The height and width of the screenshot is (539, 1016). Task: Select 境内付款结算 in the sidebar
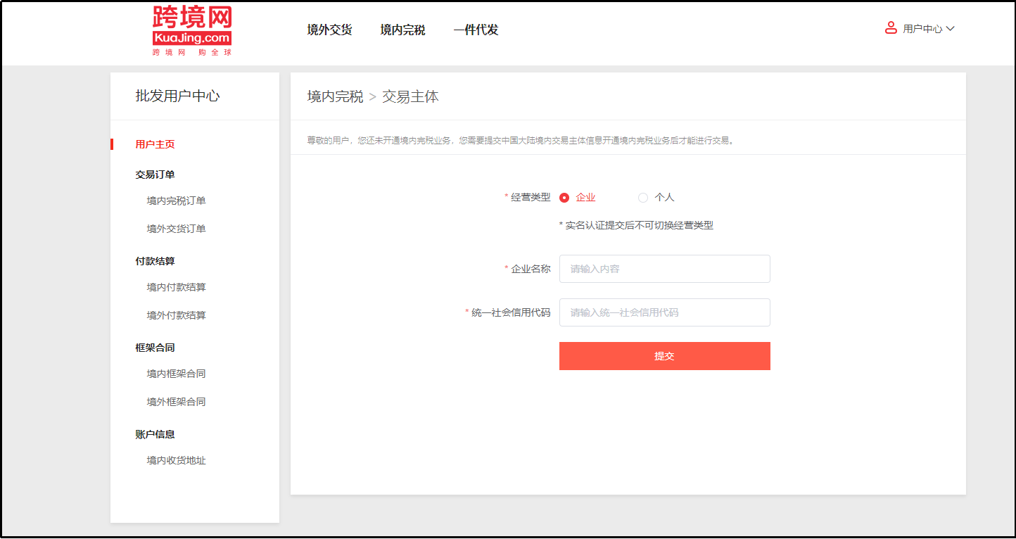(x=176, y=287)
